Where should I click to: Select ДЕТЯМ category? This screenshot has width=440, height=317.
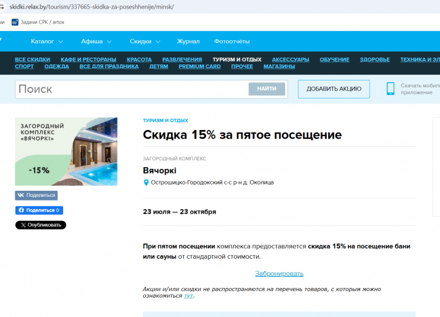[158, 66]
